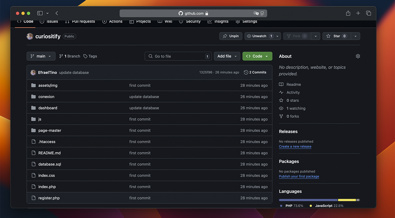Open EfraelTino author link
The width and height of the screenshot is (395, 218).
[x=47, y=72]
